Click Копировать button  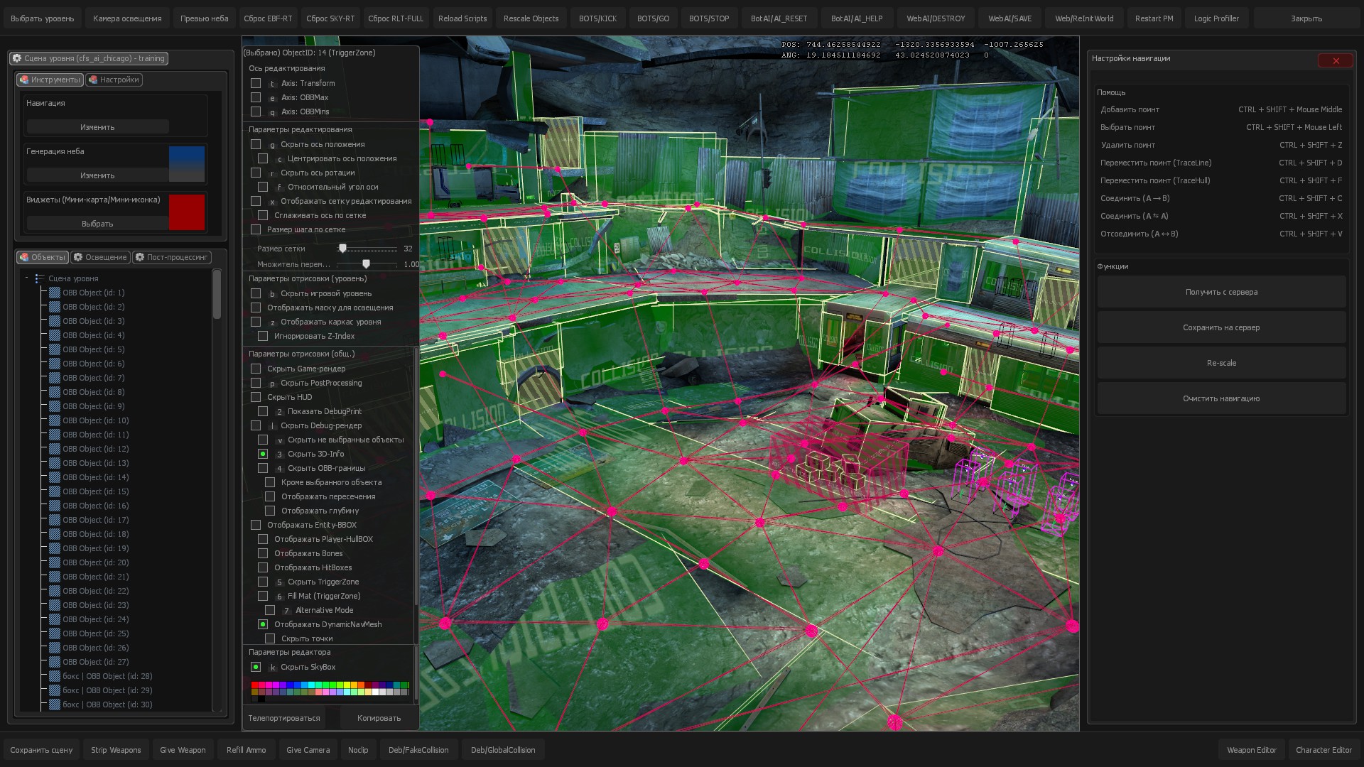click(x=379, y=718)
